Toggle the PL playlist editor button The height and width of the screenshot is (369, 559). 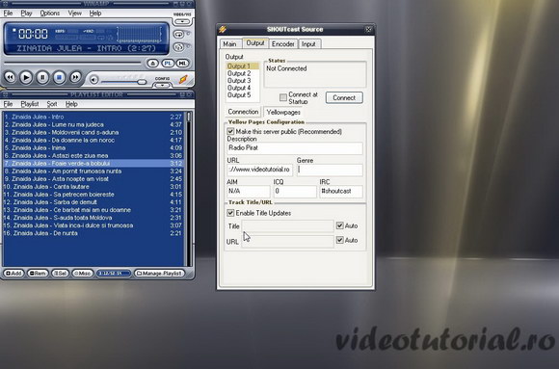tap(168, 64)
